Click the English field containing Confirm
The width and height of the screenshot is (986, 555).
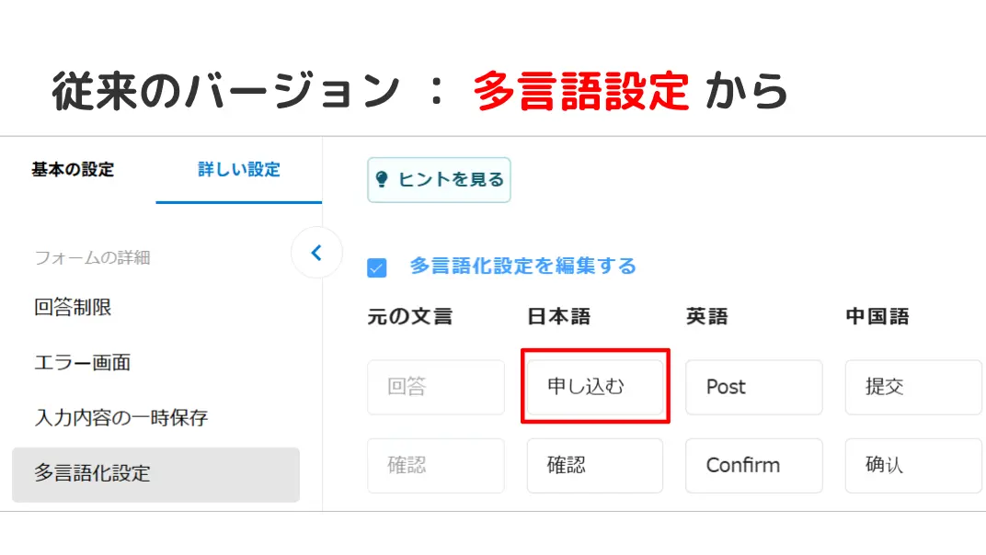tap(754, 466)
